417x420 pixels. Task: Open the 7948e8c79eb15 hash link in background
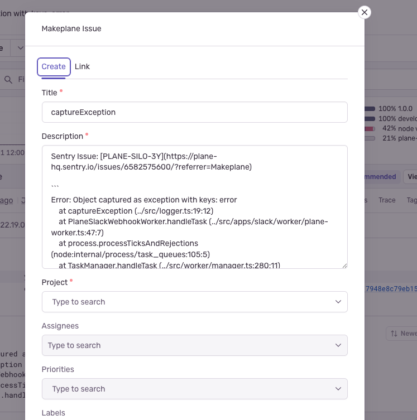[391, 289]
